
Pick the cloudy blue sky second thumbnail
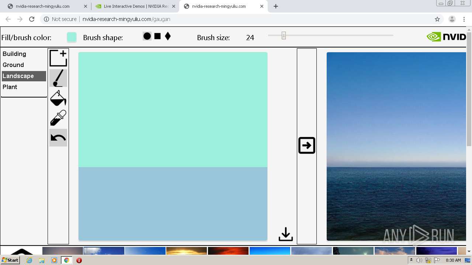coord(104,251)
